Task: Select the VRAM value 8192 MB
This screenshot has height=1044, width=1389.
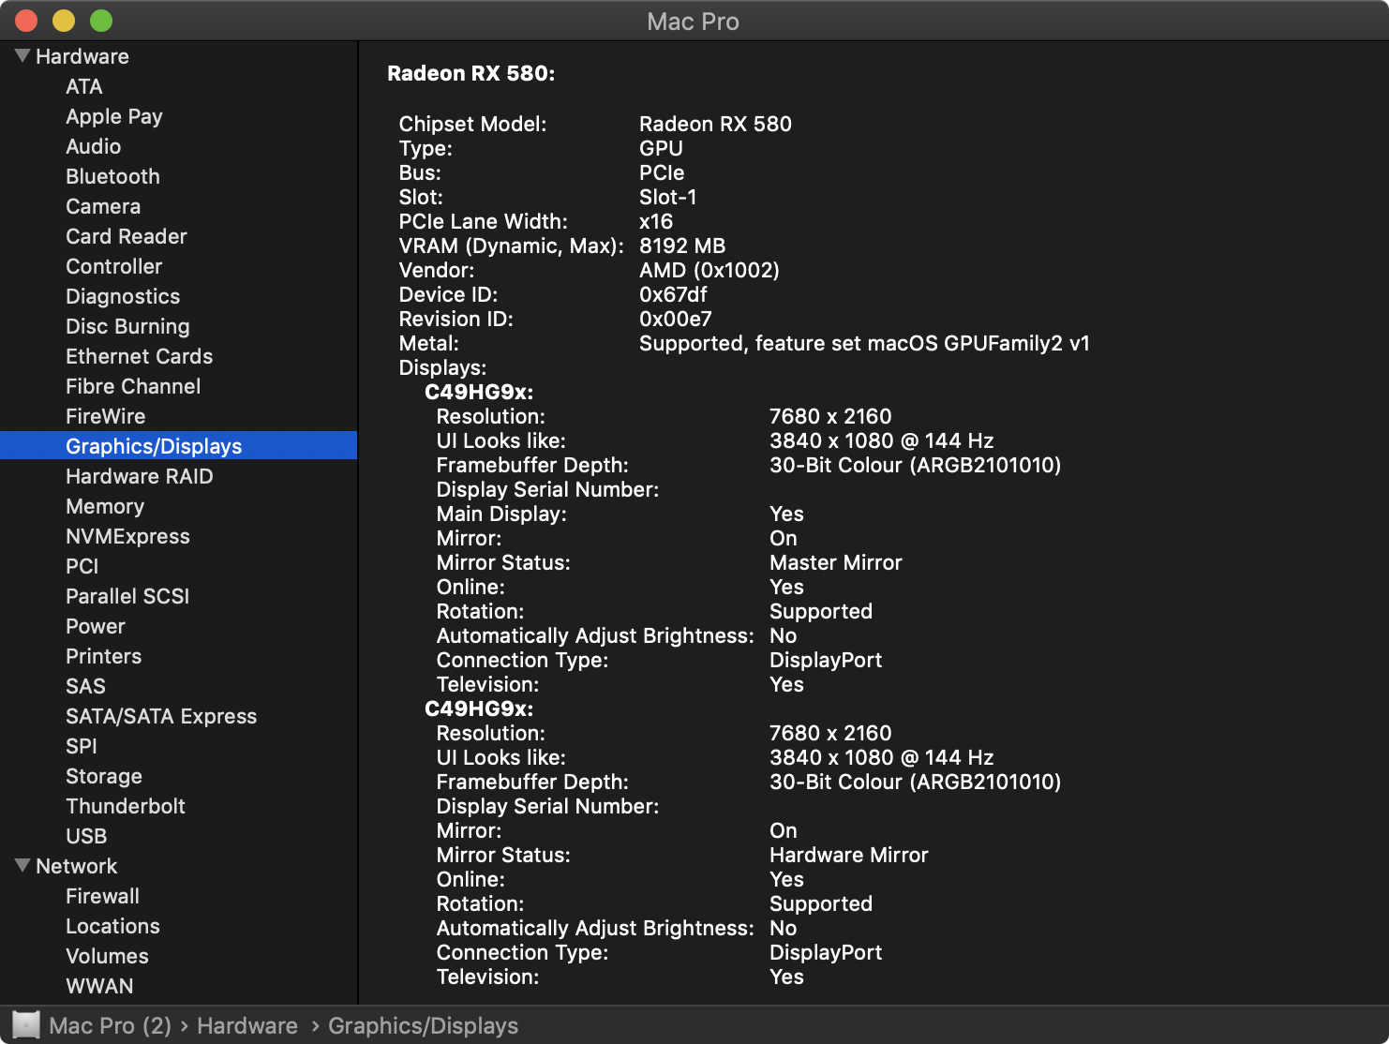Action: (682, 246)
